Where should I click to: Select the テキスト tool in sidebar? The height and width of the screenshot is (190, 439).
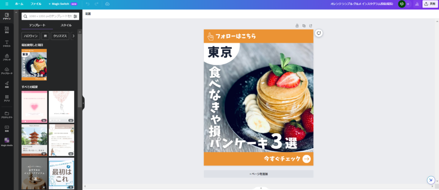(x=7, y=44)
